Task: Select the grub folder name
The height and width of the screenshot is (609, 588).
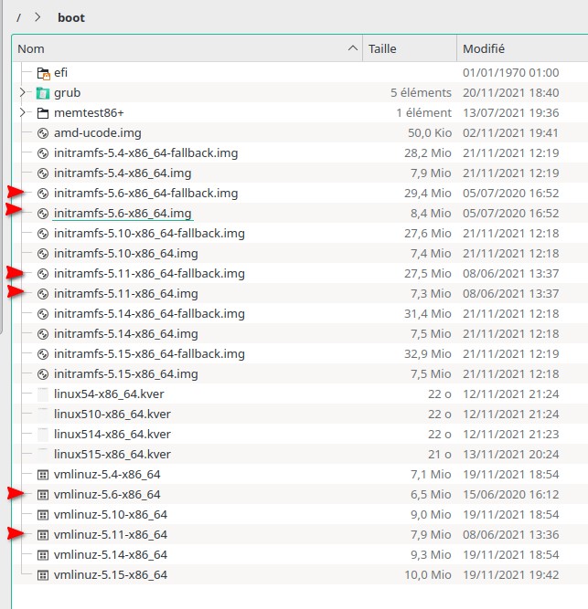Action: tap(68, 93)
